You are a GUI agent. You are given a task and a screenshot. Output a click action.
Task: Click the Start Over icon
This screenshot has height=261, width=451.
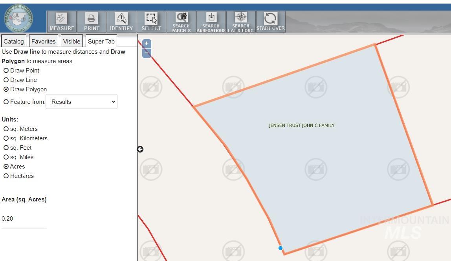(x=270, y=21)
